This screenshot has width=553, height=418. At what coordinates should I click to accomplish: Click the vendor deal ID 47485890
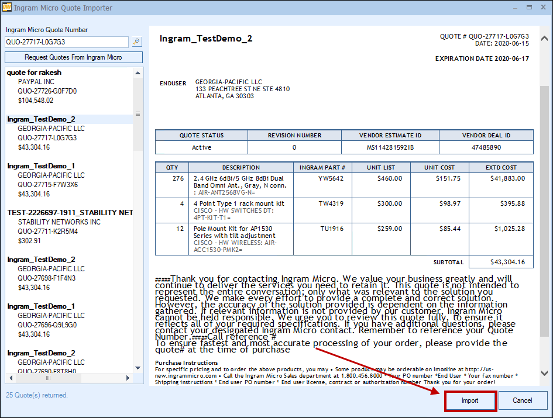pos(486,147)
